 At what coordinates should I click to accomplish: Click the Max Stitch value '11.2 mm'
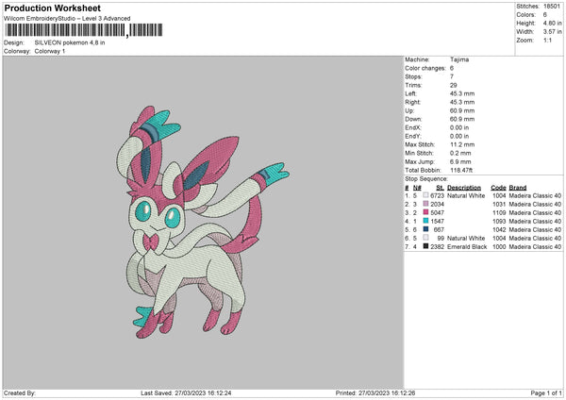462,144
